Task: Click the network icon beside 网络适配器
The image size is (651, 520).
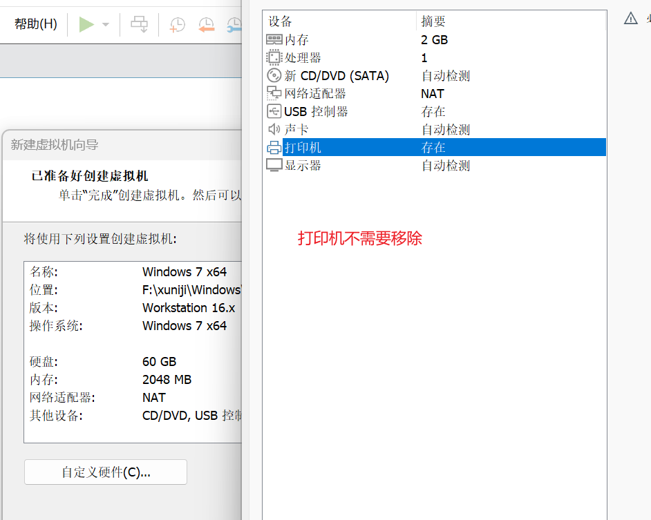Action: point(274,93)
